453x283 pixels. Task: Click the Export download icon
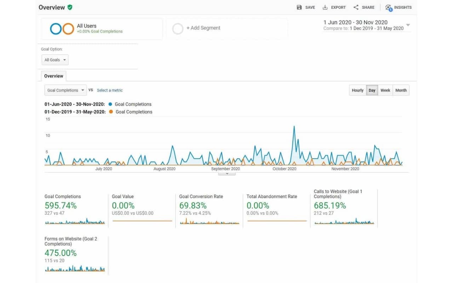pyautogui.click(x=325, y=7)
